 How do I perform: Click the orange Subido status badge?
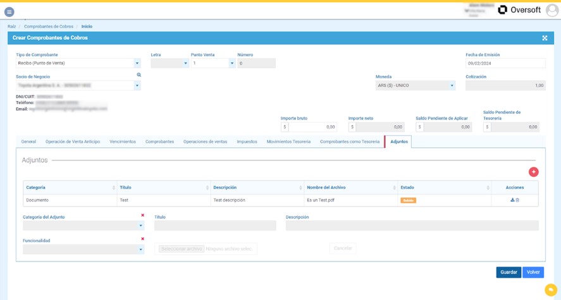(x=408, y=200)
